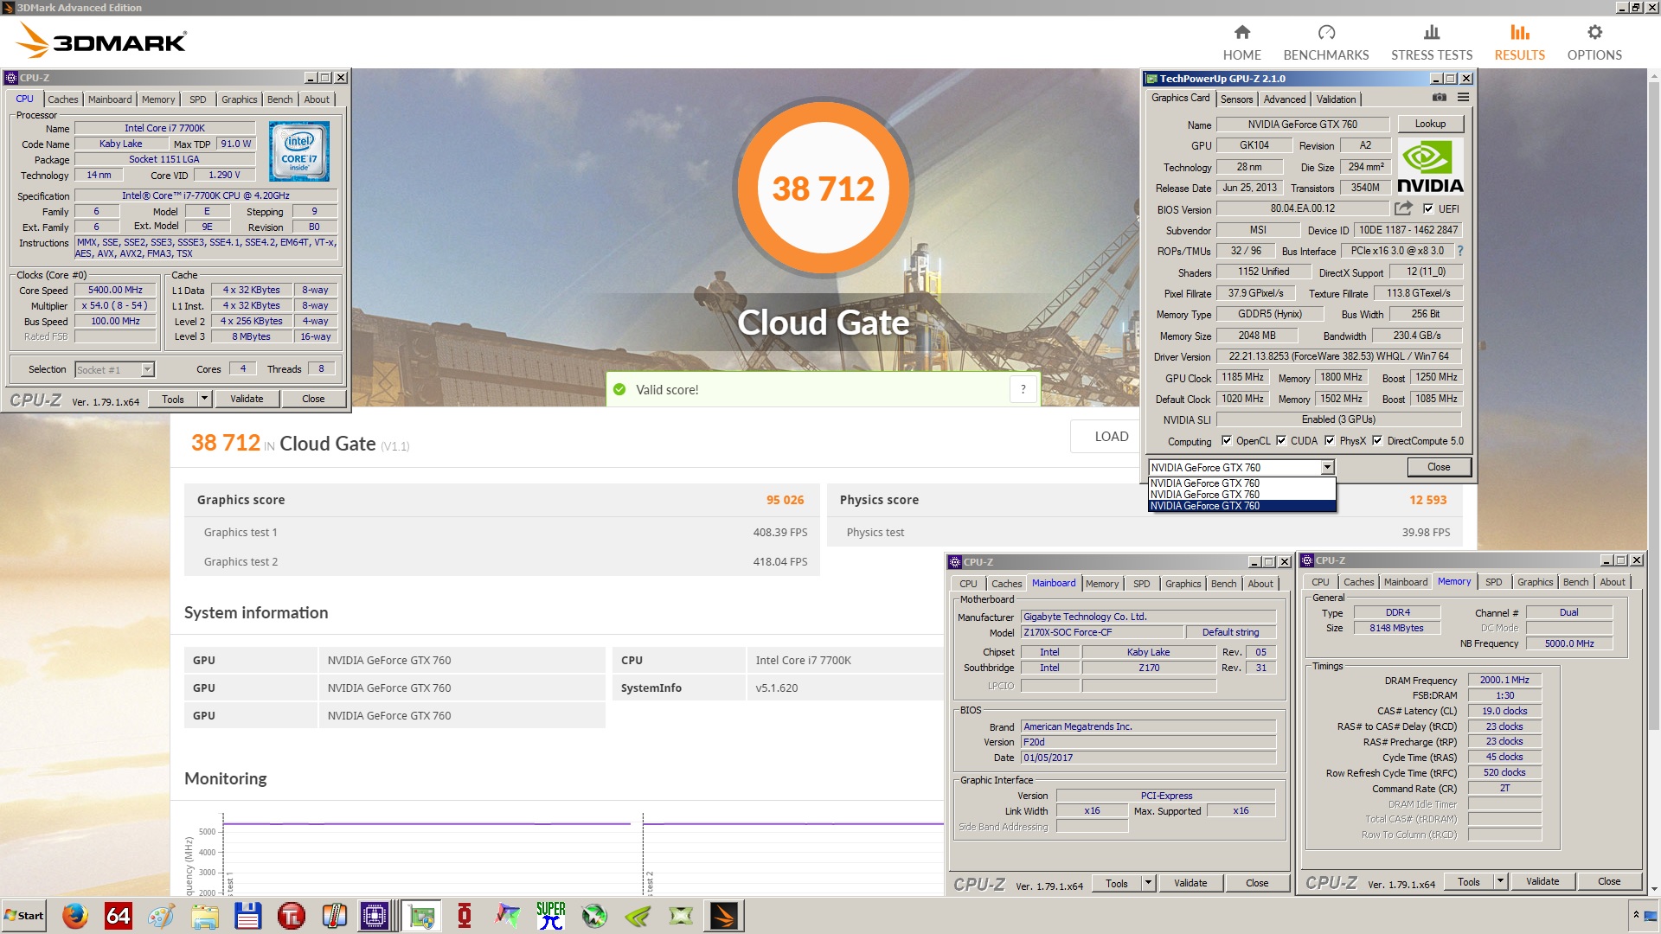Click Core Speed 5400.00 MHz value
The image size is (1661, 934).
(x=115, y=290)
